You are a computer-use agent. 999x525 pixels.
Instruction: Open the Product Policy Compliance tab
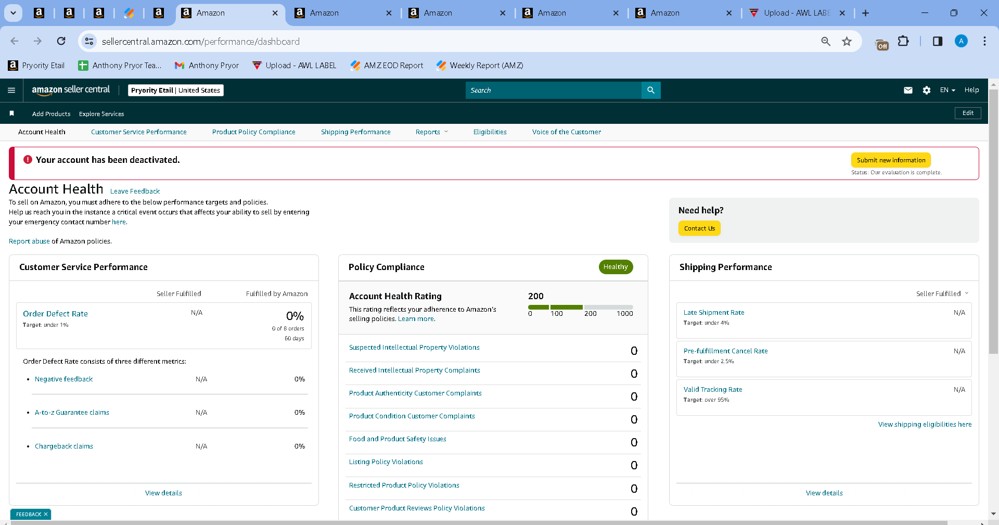254,132
